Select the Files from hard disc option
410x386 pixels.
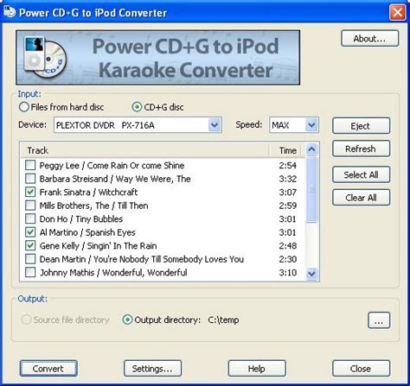pos(61,107)
